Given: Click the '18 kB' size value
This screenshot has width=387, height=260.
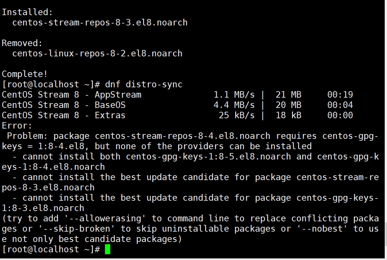Looking at the screenshot, I should click(x=288, y=115).
